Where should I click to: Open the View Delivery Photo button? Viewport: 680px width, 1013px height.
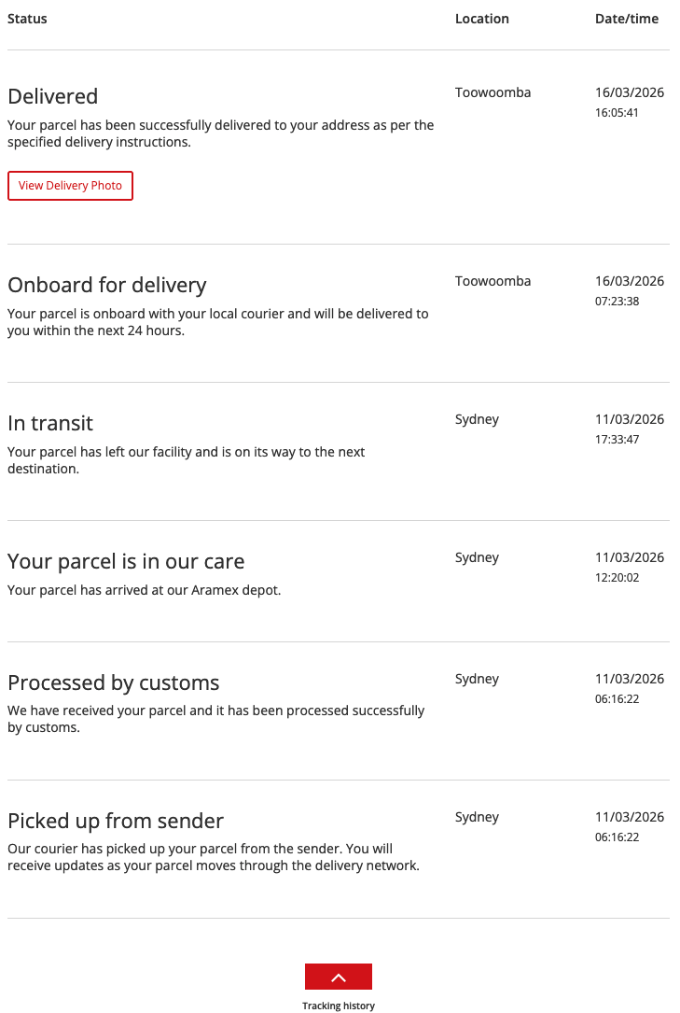(70, 186)
